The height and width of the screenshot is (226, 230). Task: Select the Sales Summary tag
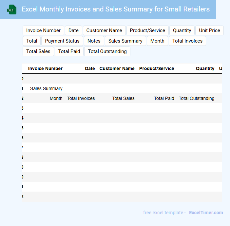125,41
